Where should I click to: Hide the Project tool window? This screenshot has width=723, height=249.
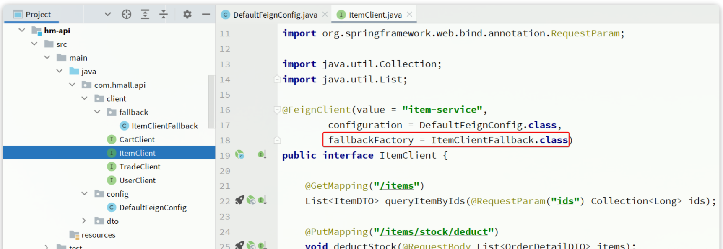tap(205, 14)
